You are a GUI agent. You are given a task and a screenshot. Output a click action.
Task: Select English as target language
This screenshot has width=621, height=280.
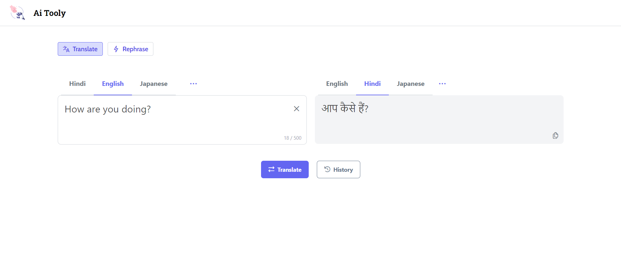(x=337, y=84)
